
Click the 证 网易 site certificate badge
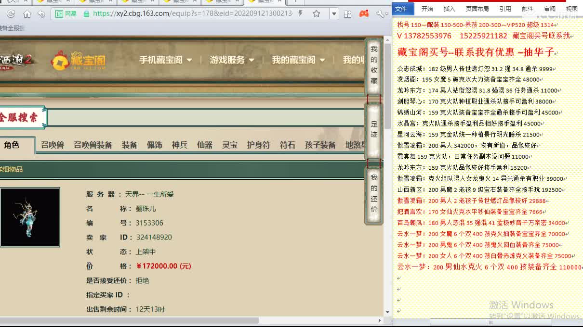pos(66,14)
